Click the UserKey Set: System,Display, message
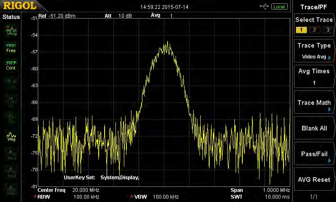The height and width of the screenshot is (202, 336). 102,178
